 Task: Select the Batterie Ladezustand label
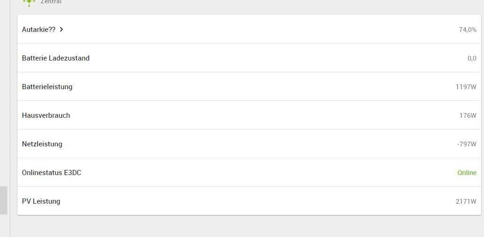coord(56,58)
